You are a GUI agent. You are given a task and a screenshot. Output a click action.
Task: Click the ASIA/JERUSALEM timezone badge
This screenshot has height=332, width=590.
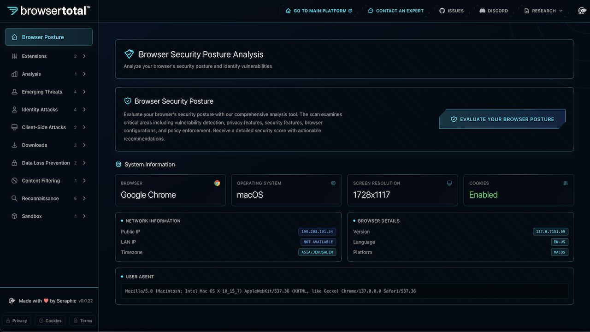click(317, 252)
